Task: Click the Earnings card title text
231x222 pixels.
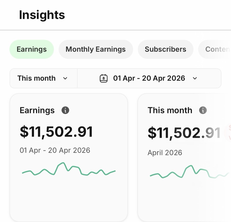Action: point(37,110)
